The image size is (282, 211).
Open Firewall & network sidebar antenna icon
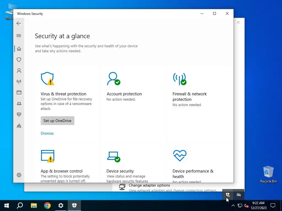point(19,82)
